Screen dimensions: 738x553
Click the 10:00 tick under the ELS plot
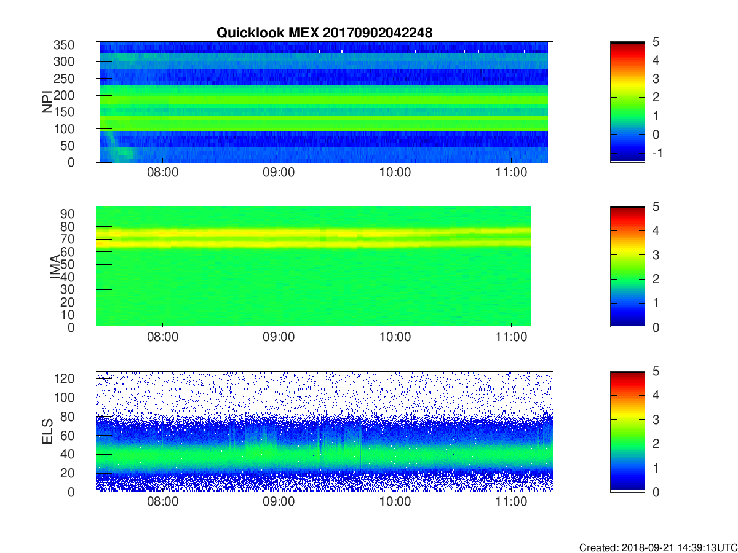(x=395, y=503)
